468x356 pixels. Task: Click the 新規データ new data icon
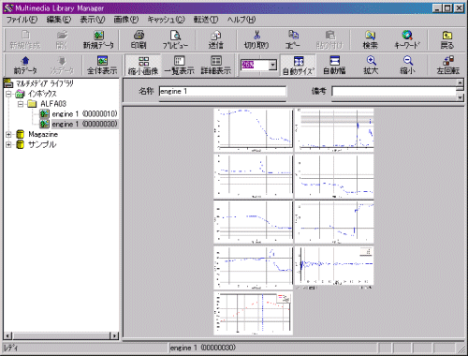coord(98,40)
